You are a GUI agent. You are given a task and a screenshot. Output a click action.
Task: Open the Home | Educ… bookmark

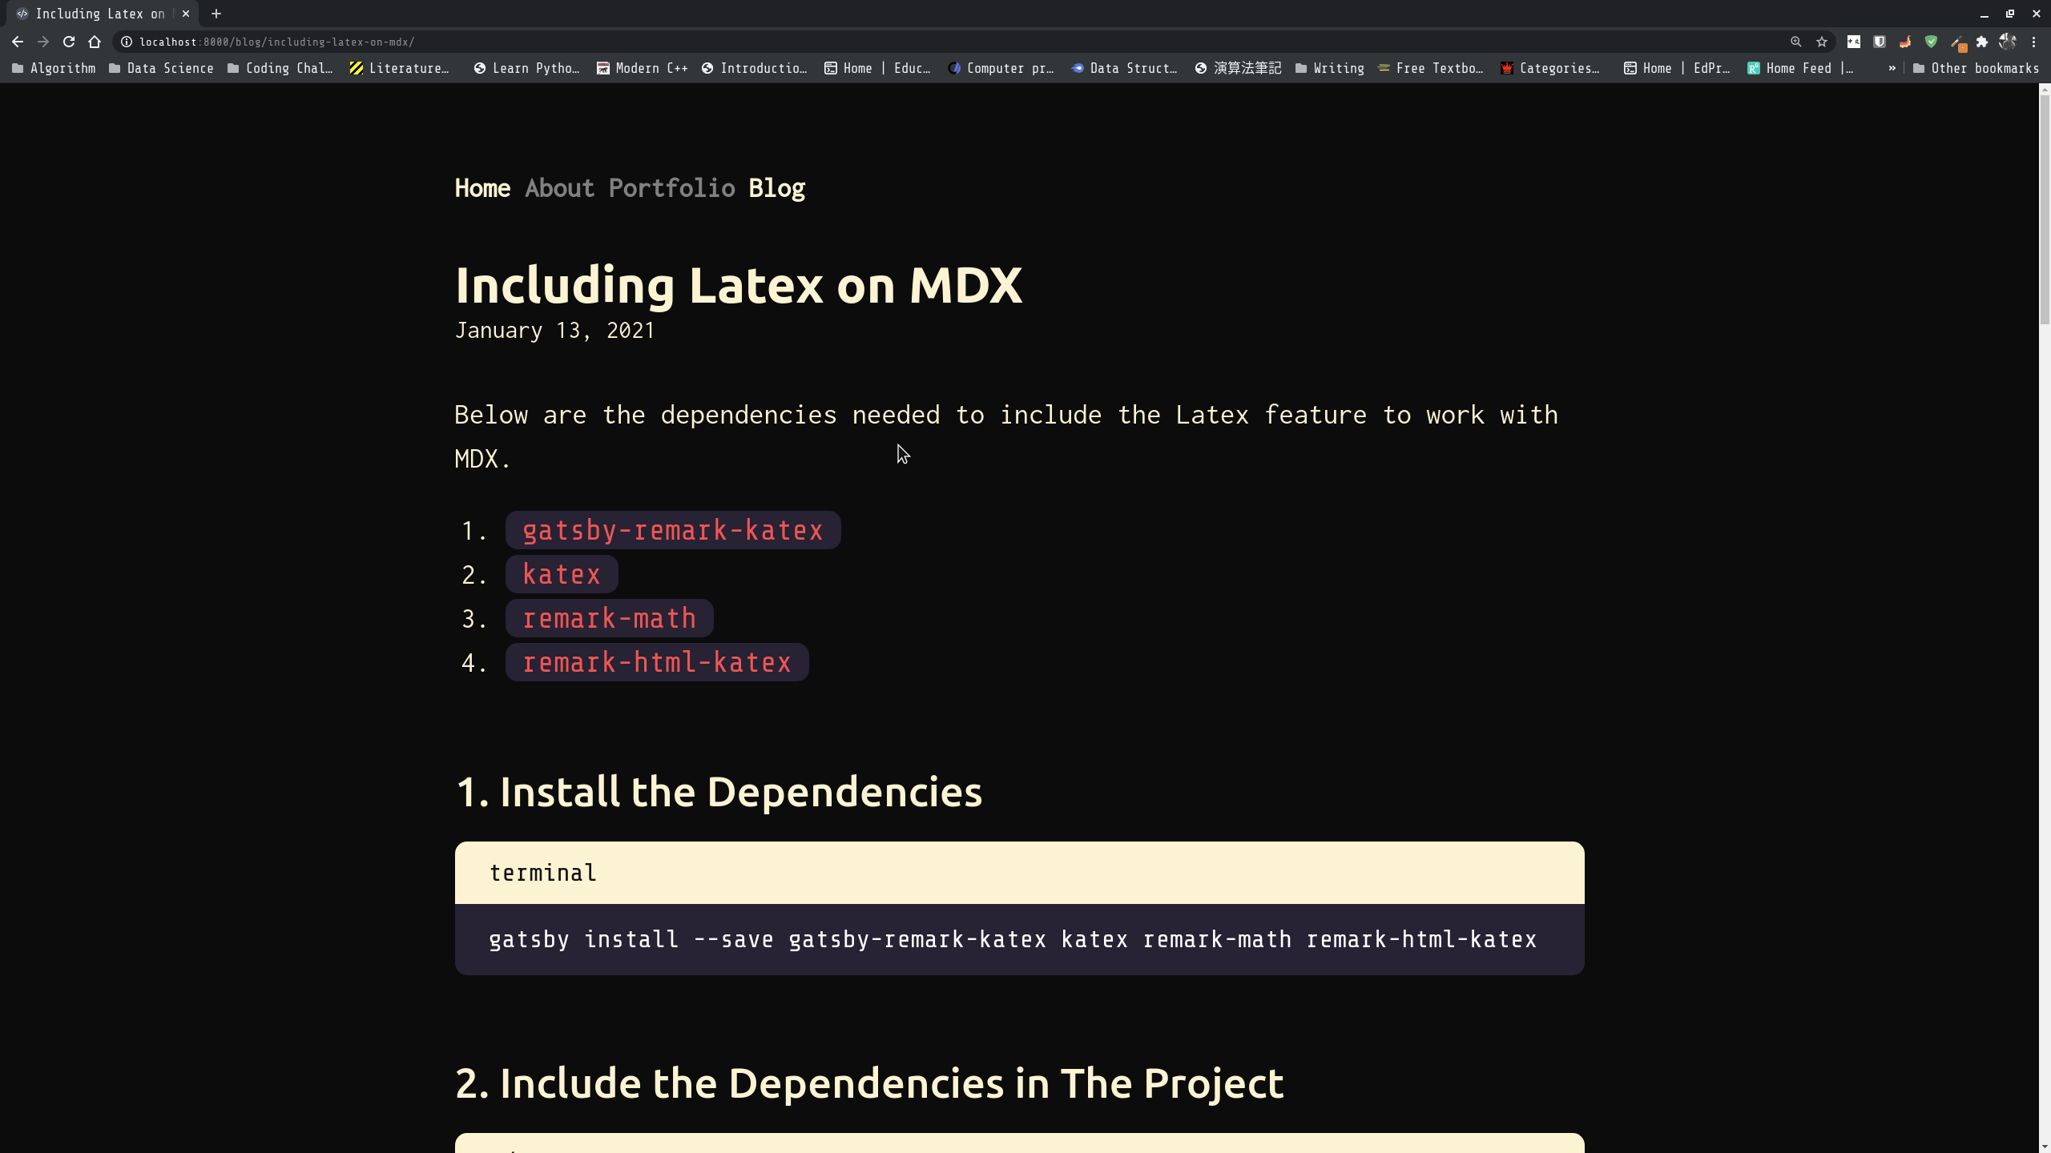(877, 68)
